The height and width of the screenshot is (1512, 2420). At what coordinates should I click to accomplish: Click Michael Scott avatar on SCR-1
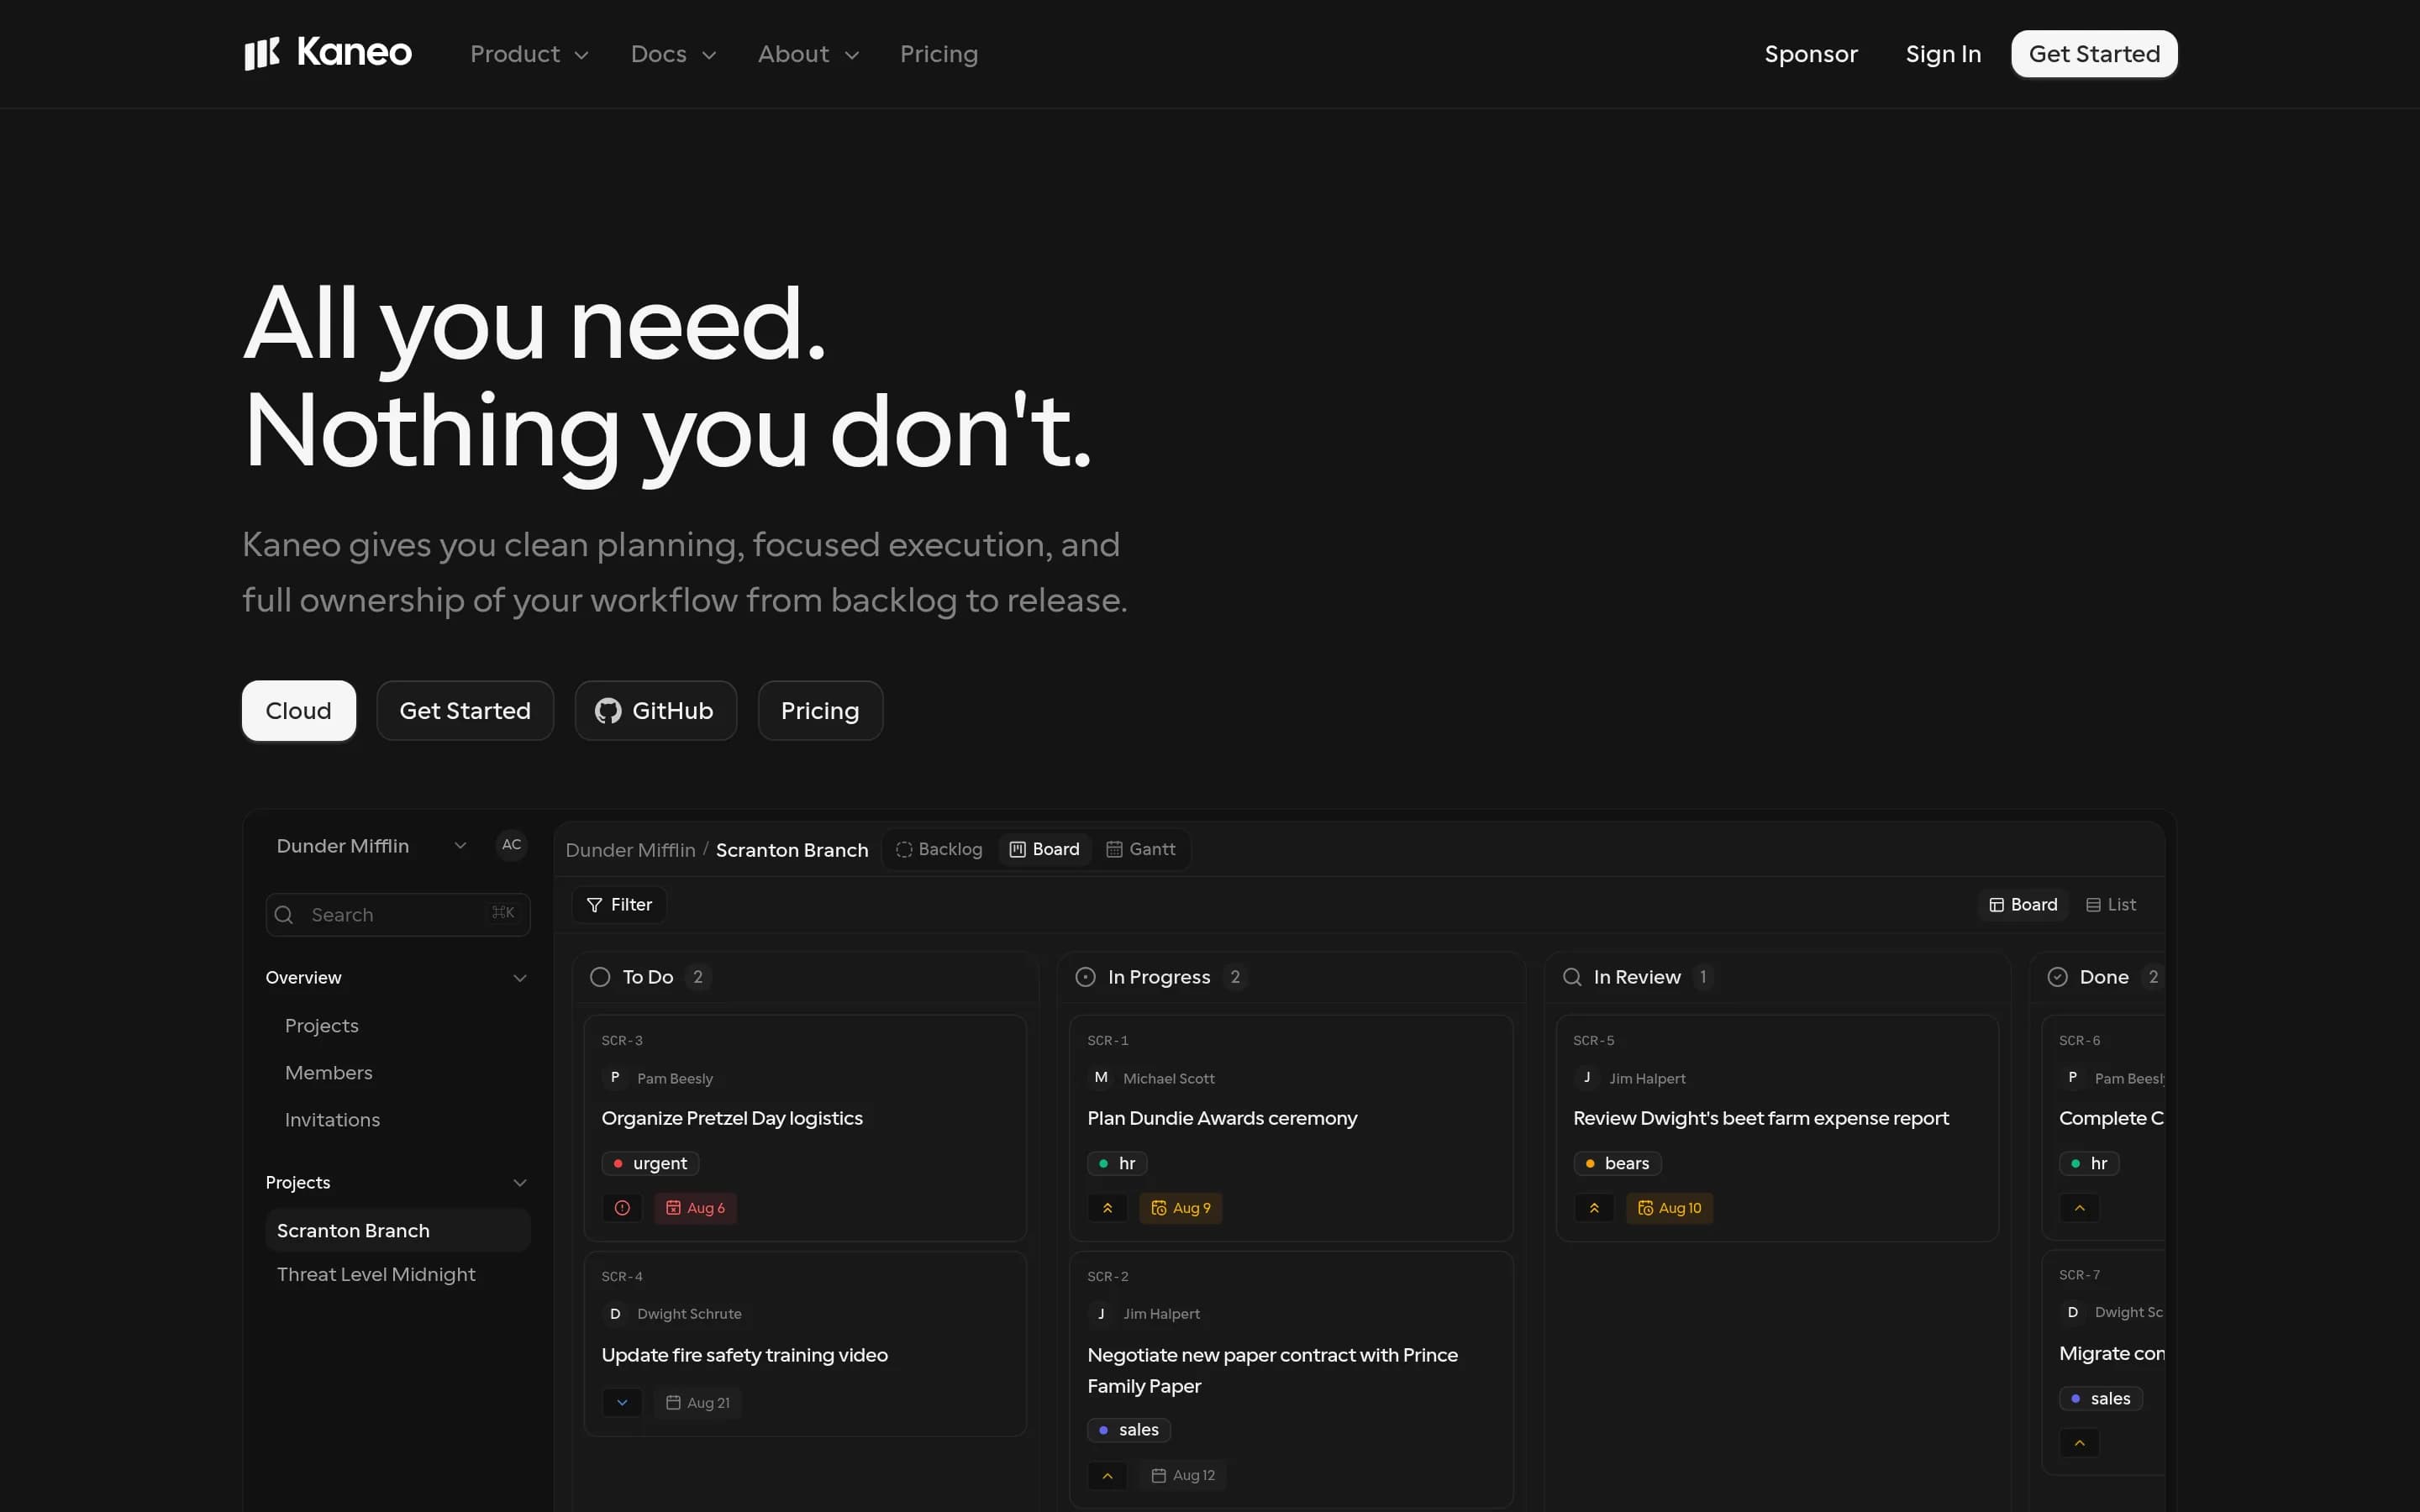(1100, 1078)
